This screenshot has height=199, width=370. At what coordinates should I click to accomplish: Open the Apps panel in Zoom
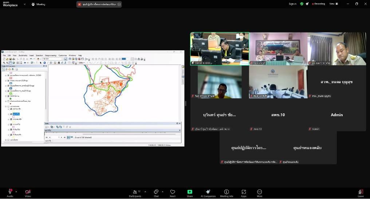tap(244, 192)
